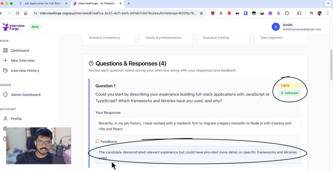Viewport: 333px width, 171px height.
Task: Click the Amith account name
Action: click(288, 25)
